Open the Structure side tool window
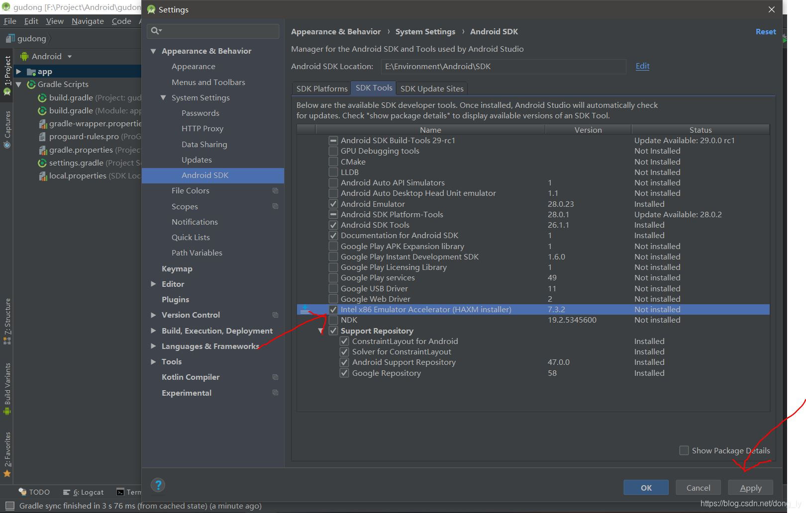Viewport: 806px width, 513px height. [7, 321]
